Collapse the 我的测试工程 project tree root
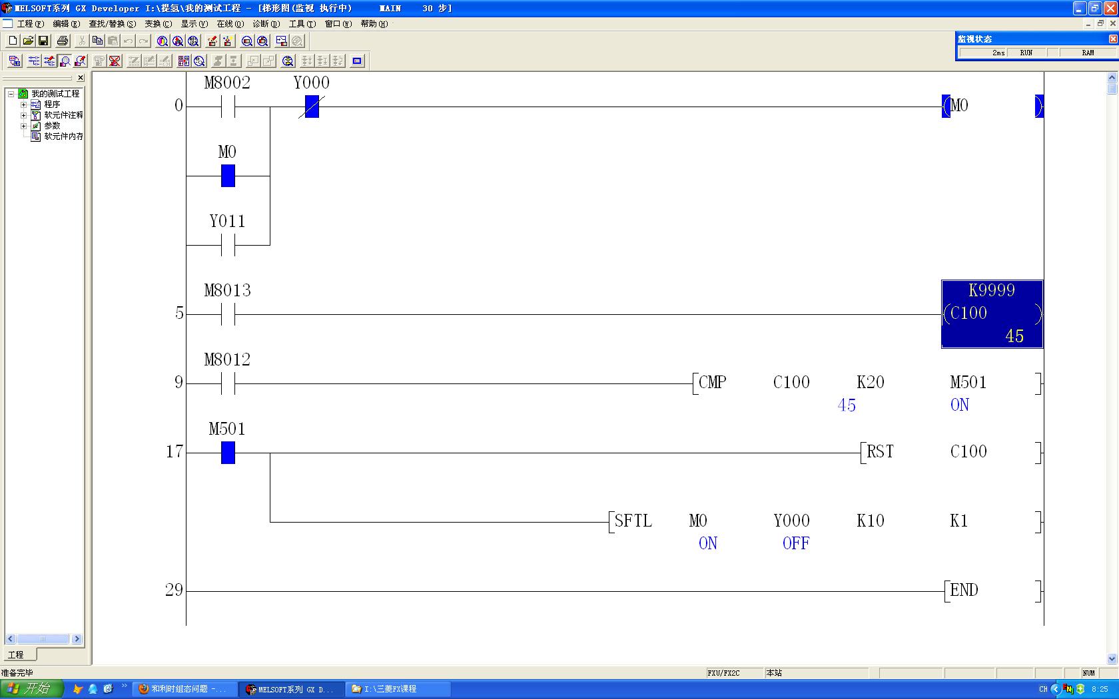Image resolution: width=1119 pixels, height=699 pixels. pos(11,94)
